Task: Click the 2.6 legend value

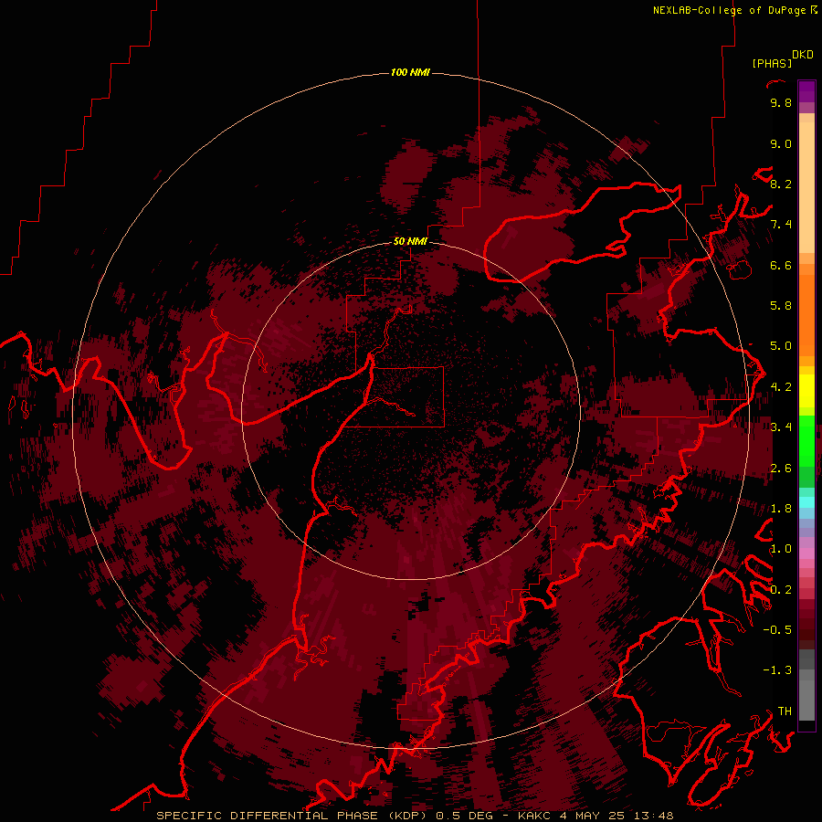Action: [x=781, y=469]
